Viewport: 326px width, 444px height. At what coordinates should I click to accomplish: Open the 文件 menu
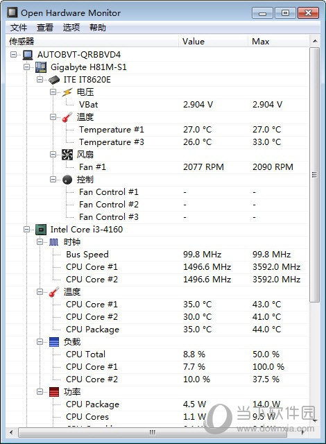(x=19, y=28)
